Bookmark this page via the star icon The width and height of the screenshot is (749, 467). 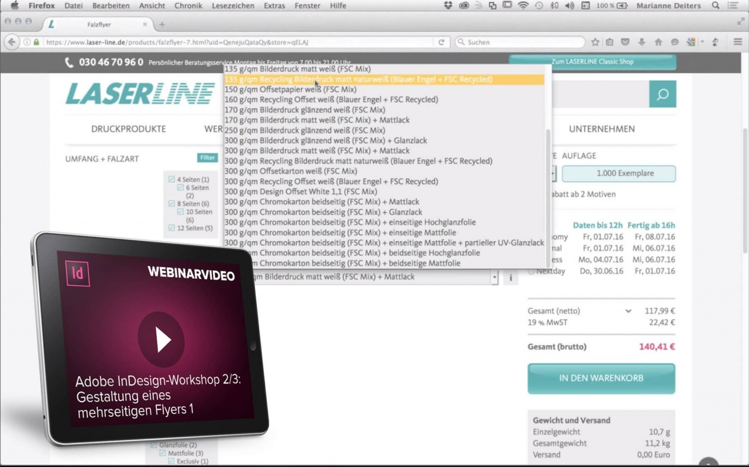pos(595,42)
